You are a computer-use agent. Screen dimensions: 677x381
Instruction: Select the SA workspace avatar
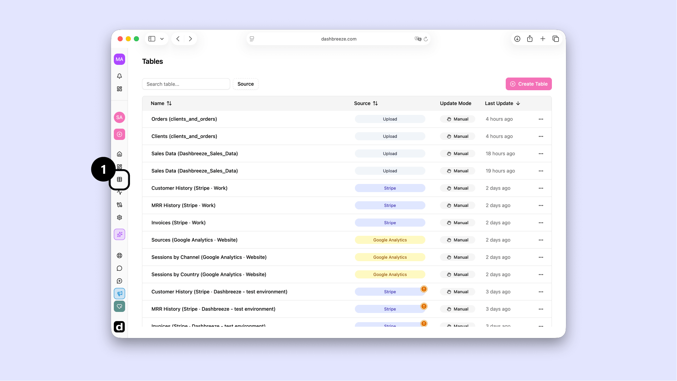(119, 117)
